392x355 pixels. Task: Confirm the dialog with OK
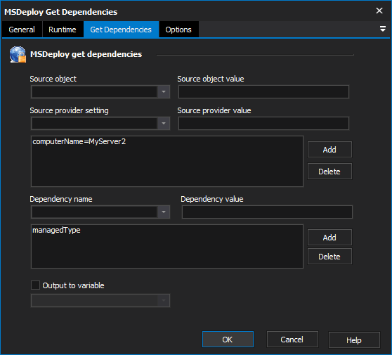click(228, 340)
